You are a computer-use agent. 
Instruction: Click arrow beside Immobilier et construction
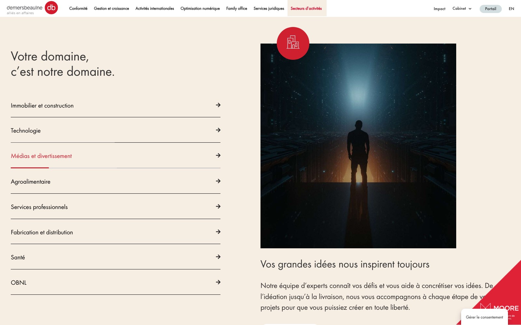[218, 105]
